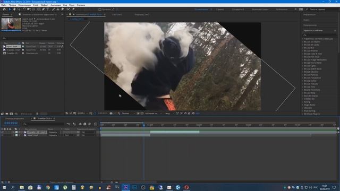
Task: Click the Home icon in the toolbar
Action: click(x=4, y=10)
